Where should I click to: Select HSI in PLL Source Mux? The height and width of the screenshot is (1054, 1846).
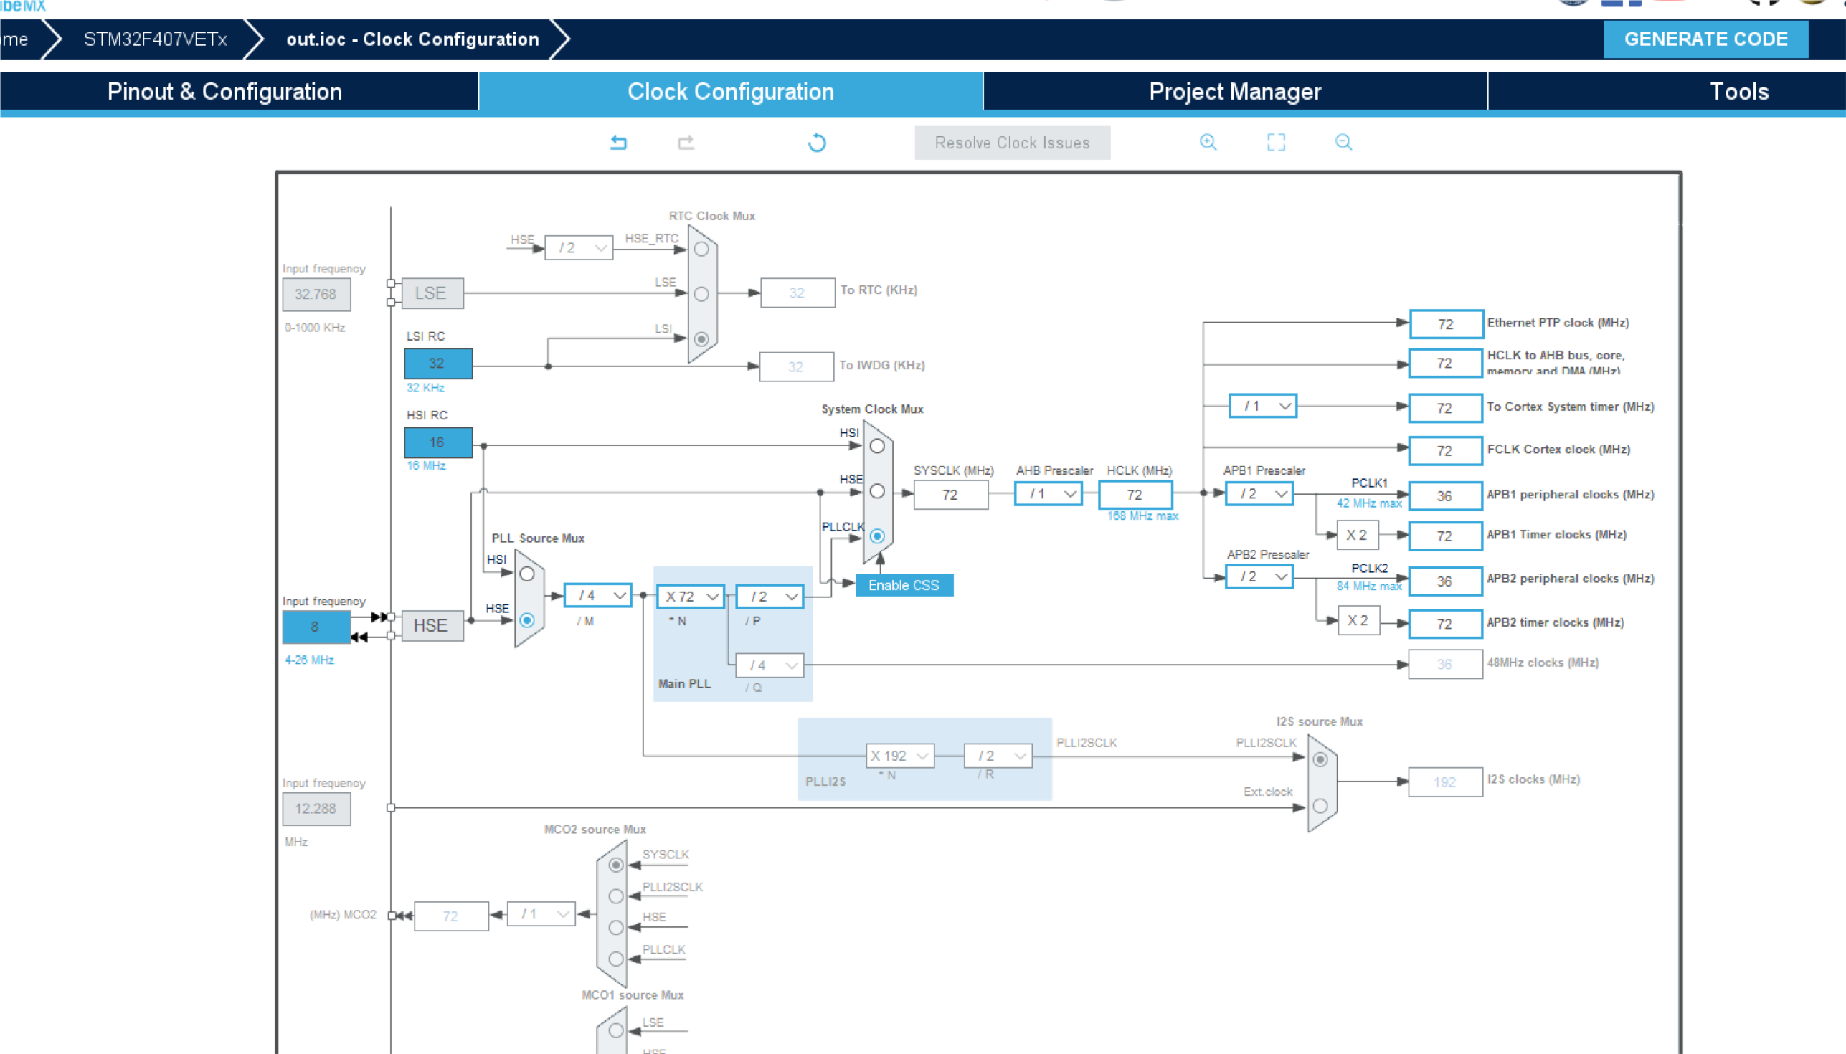527,574
